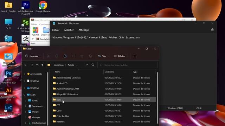
Task: Click the Adobe breadcrumb in address bar
Action: point(71,65)
